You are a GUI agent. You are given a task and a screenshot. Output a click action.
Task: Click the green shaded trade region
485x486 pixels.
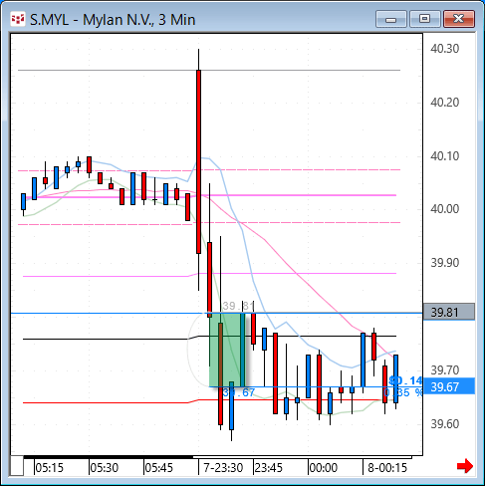[227, 350]
